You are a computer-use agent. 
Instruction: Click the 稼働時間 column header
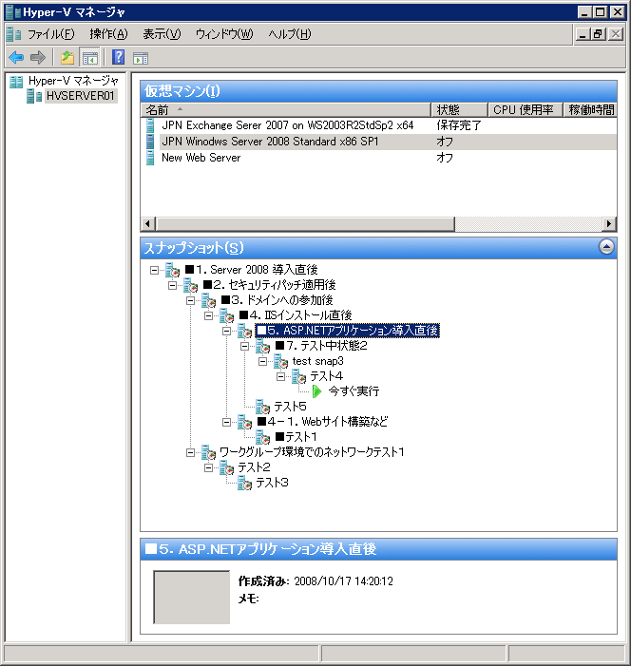(590, 110)
